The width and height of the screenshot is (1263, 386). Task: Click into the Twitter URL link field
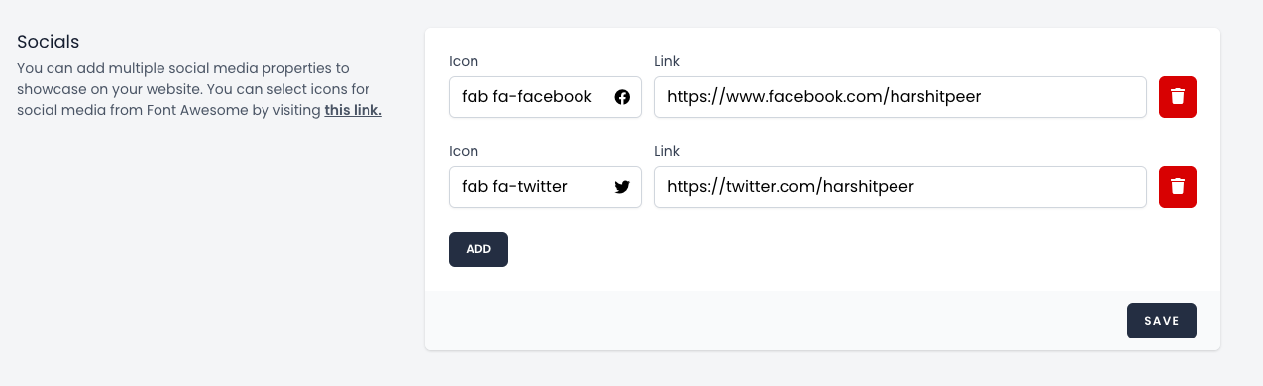[900, 187]
